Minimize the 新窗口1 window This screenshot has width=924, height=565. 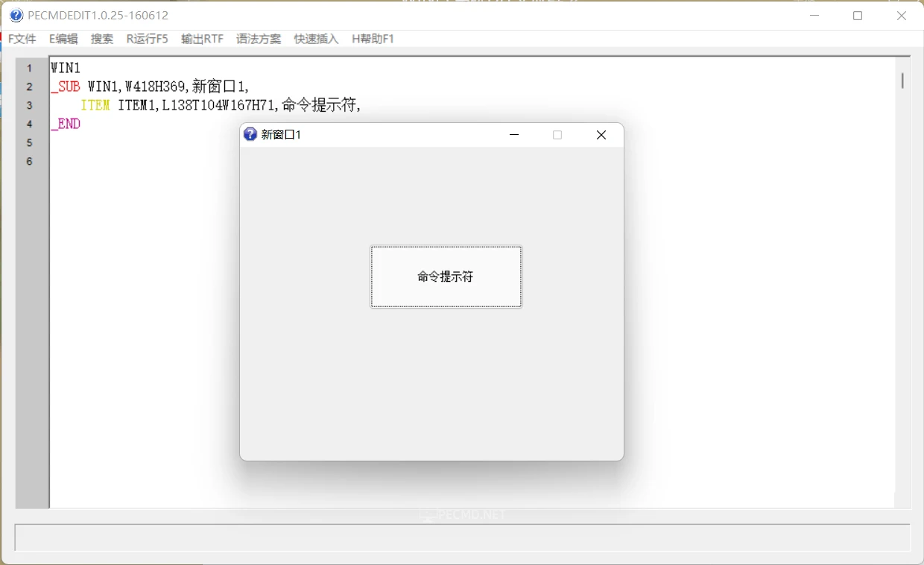tap(513, 135)
